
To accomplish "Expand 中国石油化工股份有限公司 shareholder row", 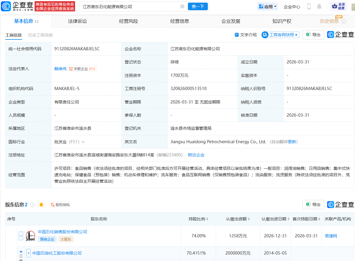I will pyautogui.click(x=28, y=253).
